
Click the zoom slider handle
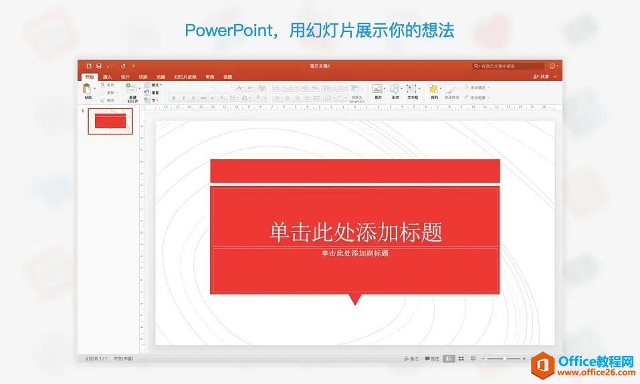click(x=505, y=359)
